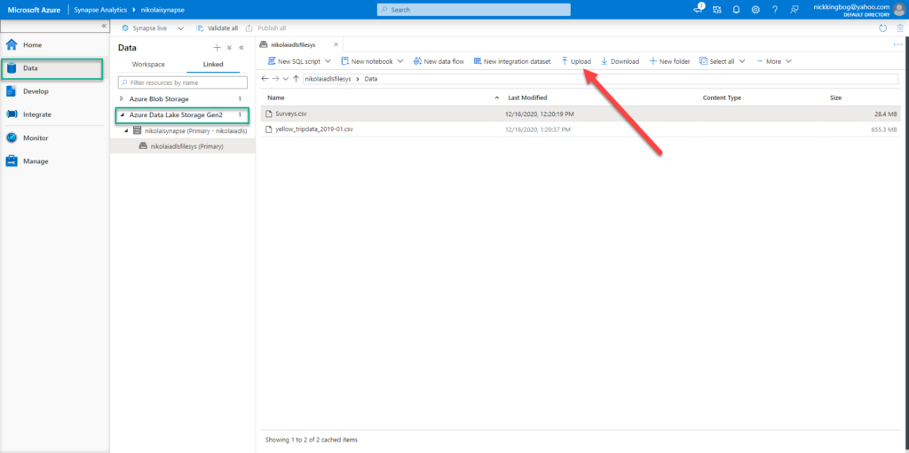Sort by Last Modified column

527,98
